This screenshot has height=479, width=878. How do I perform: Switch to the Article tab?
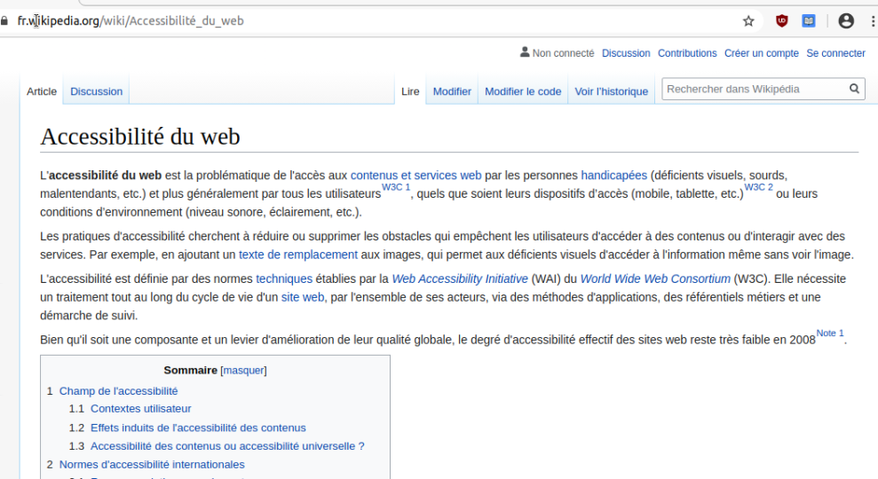(42, 91)
